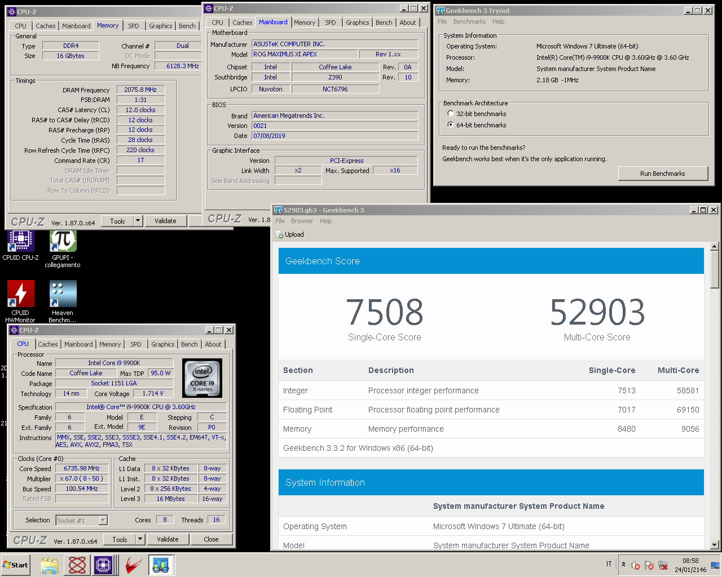Open the GPUPI collegamento desktop shortcut
722x577 pixels.
[x=63, y=248]
